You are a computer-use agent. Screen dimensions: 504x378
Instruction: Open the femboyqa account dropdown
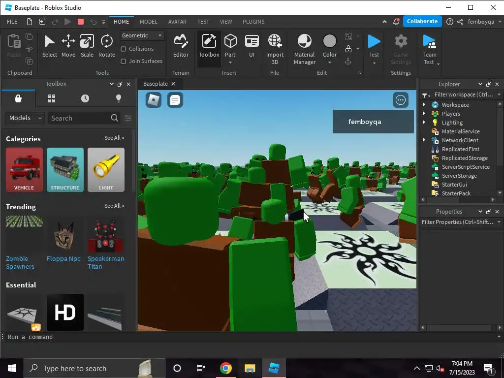point(500,22)
